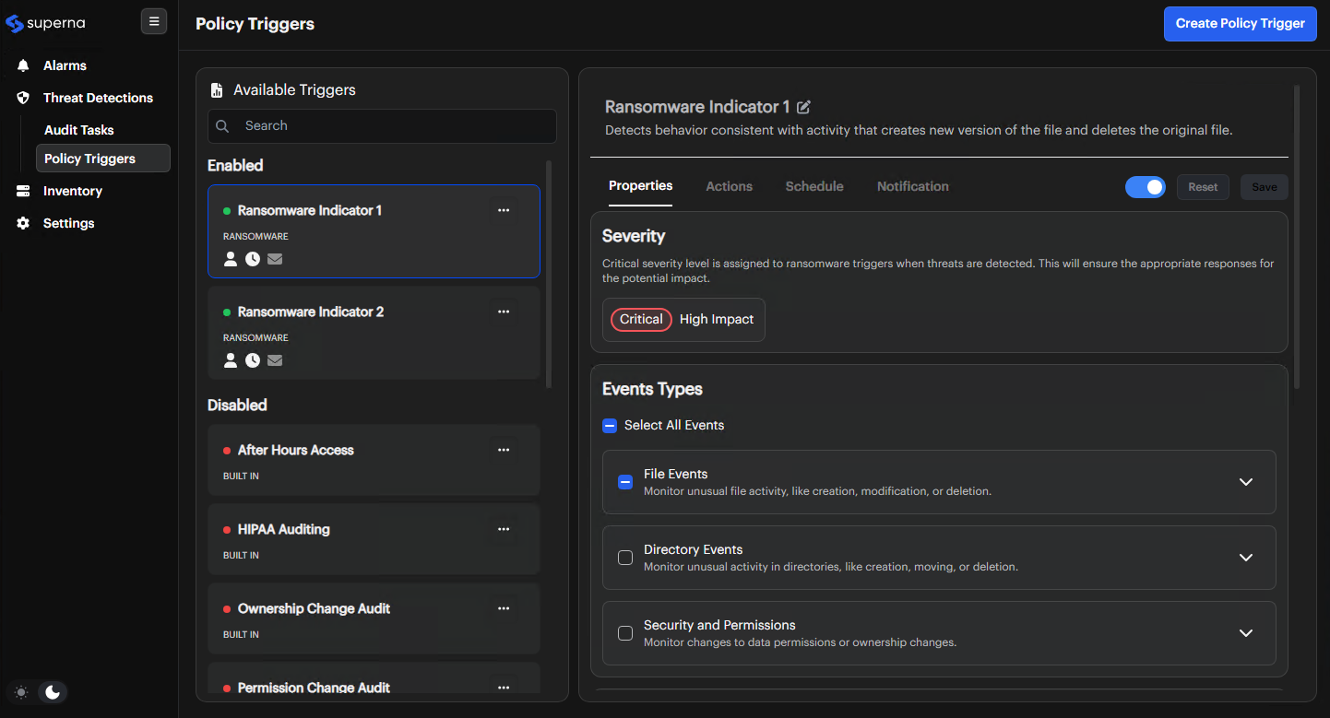This screenshot has height=718, width=1330.
Task: Click the Disabled section heading
Action: 237,406
